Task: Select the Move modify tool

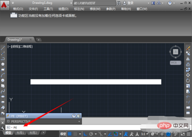Action: pos(188,75)
